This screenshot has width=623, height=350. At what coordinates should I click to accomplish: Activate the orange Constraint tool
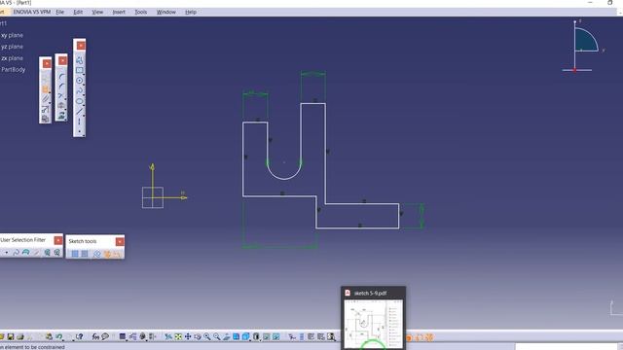(46, 88)
